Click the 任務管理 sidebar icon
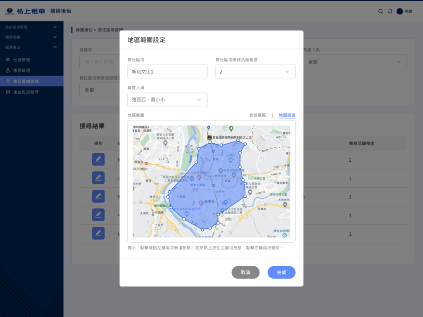 click(x=8, y=60)
